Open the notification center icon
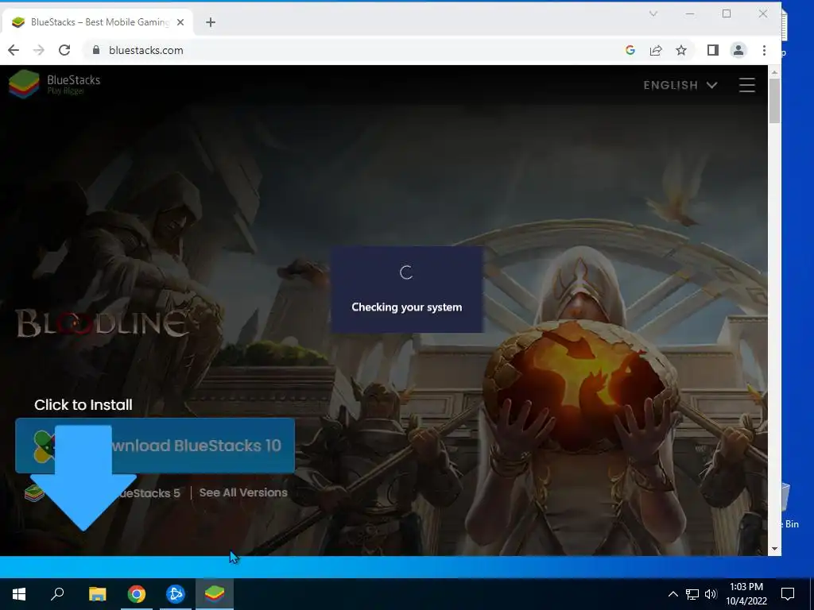The height and width of the screenshot is (610, 814). (x=788, y=594)
